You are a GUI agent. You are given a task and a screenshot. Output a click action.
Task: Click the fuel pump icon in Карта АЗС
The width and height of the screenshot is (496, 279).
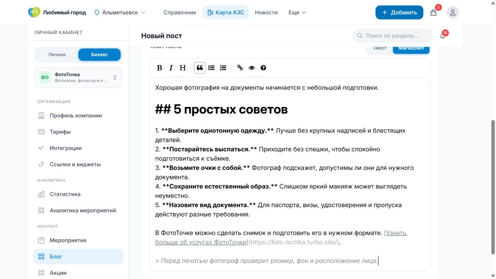click(210, 13)
